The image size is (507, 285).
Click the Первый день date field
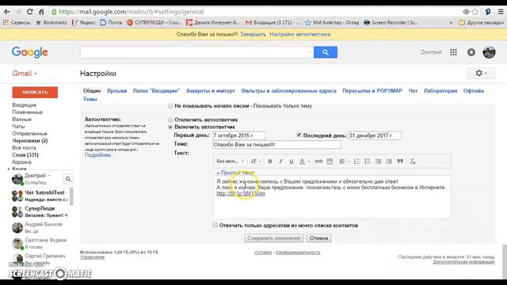click(x=239, y=135)
